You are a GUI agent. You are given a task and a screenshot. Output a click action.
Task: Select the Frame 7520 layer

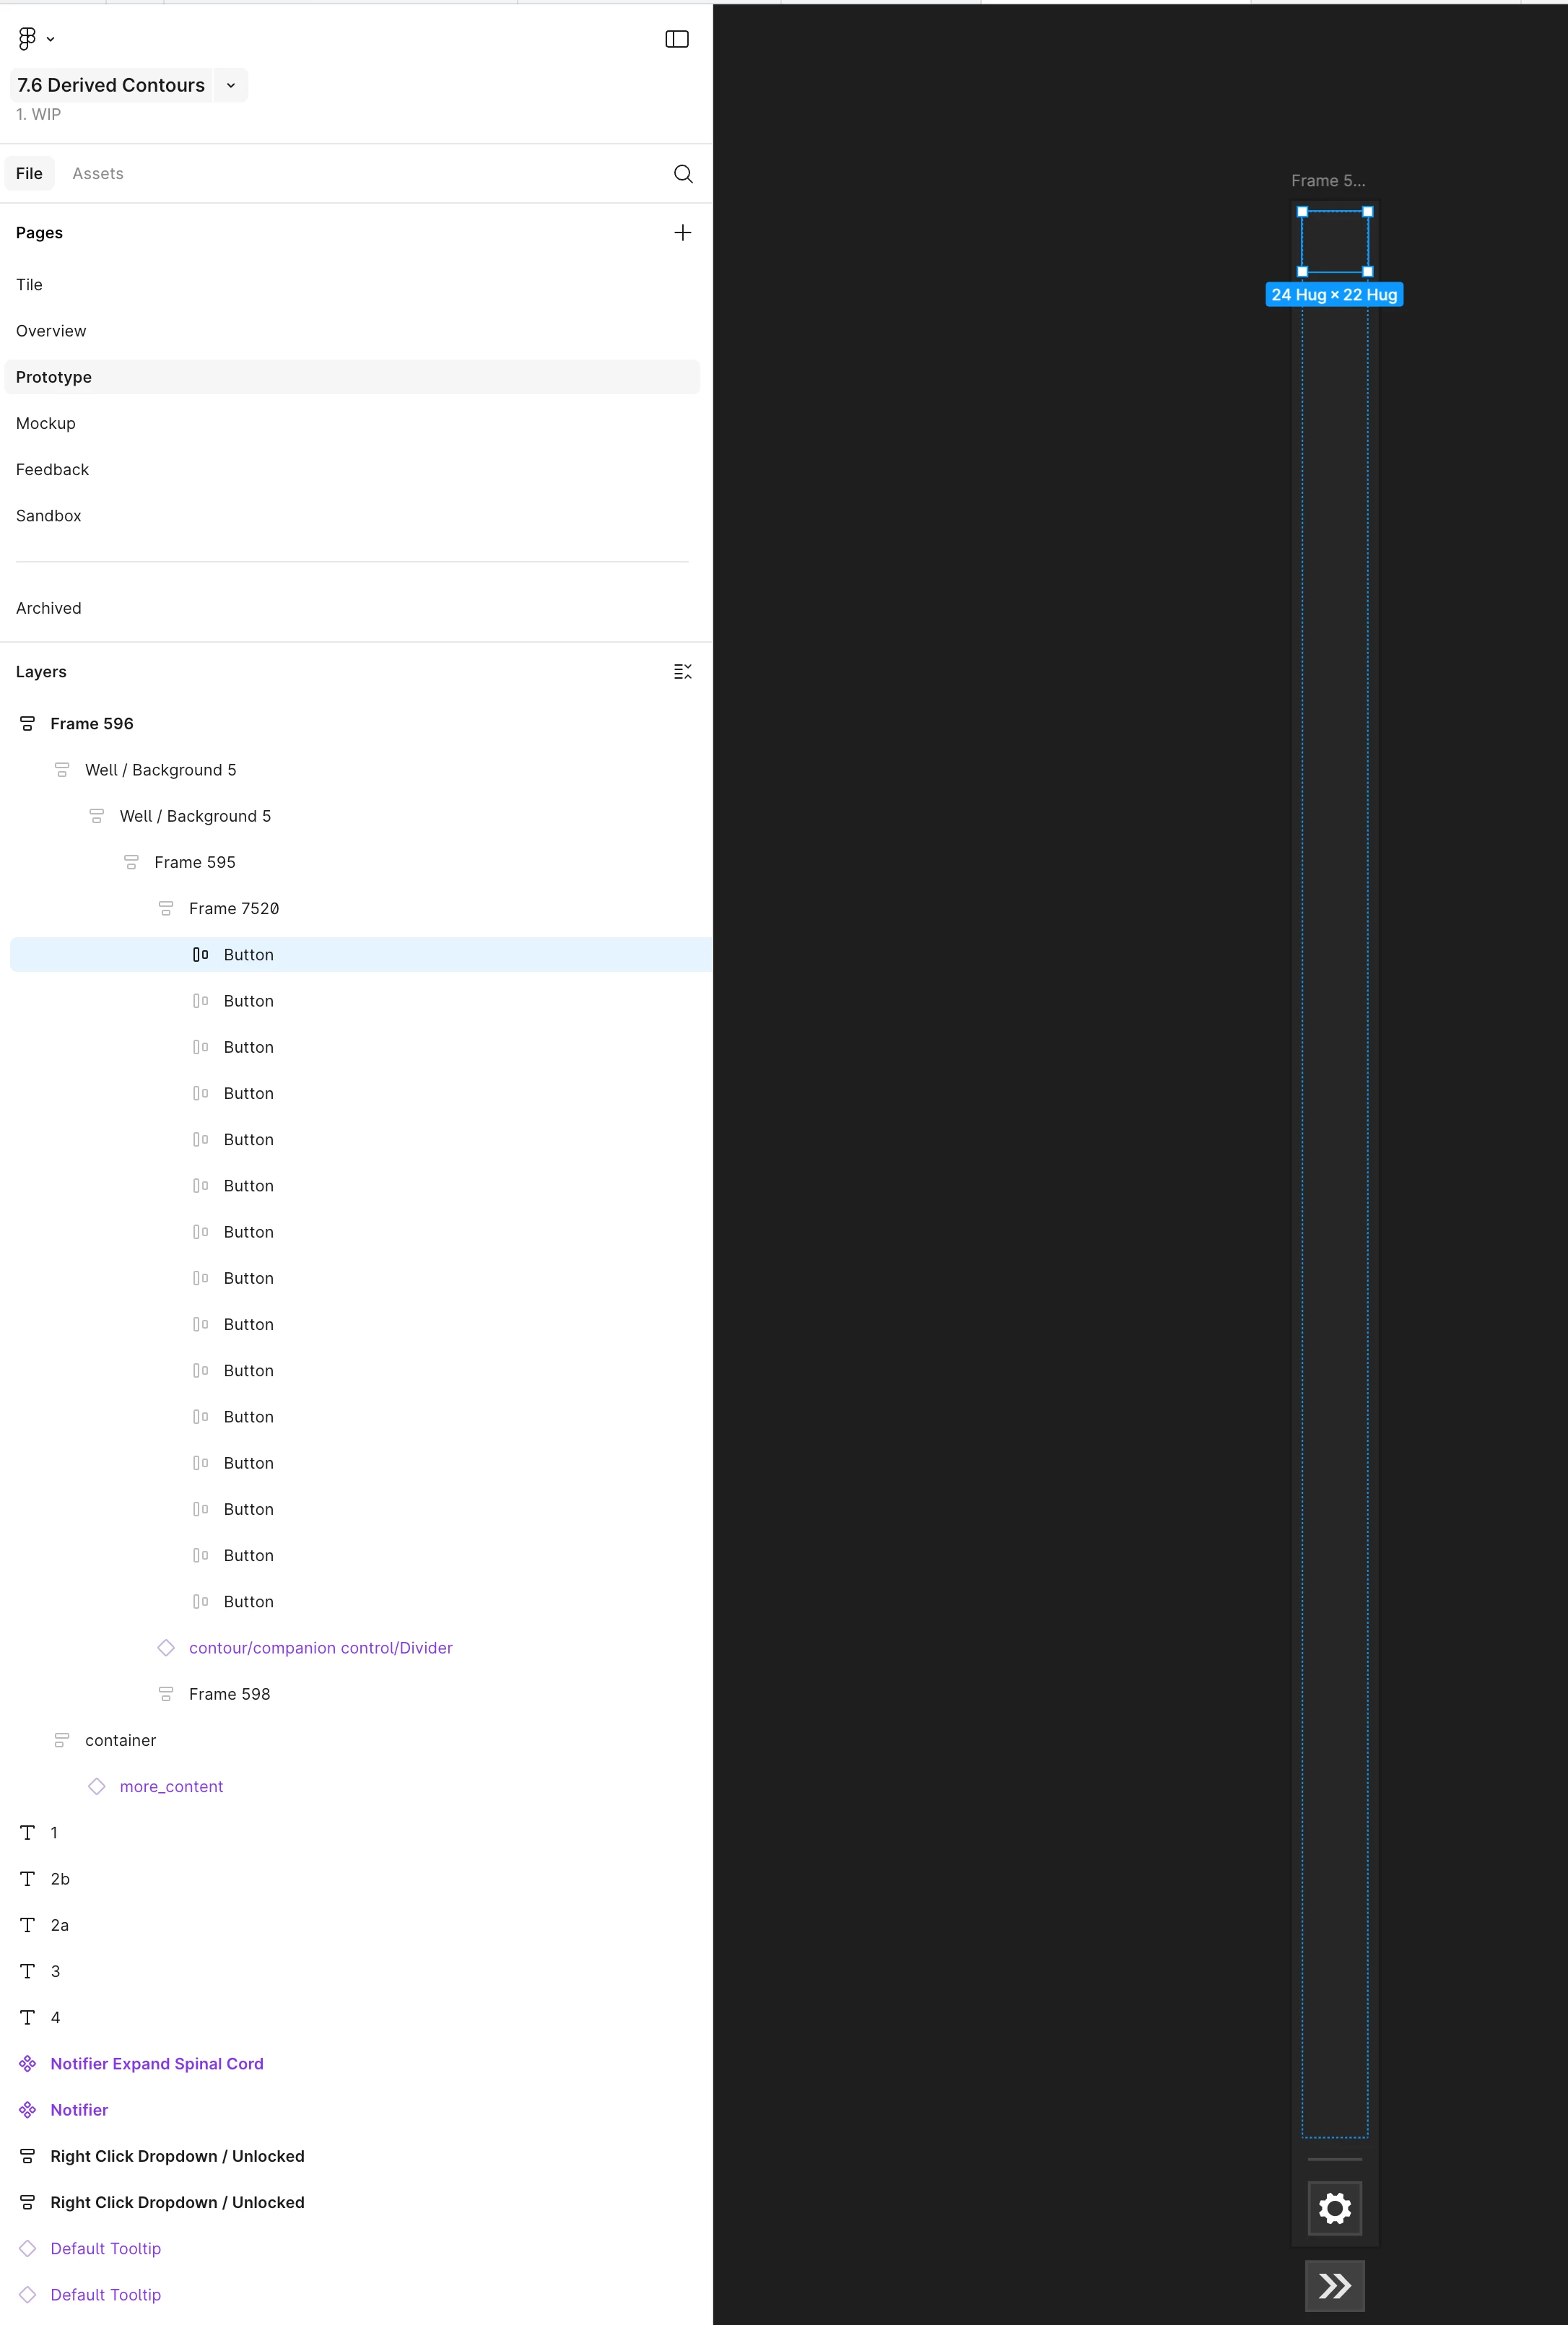pos(234,908)
